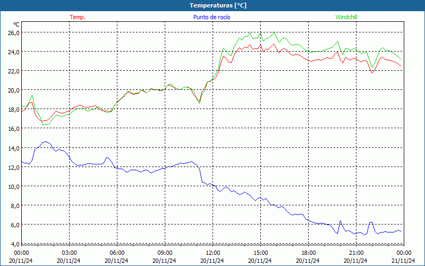Click the 4,0 y-axis value

tap(15, 244)
